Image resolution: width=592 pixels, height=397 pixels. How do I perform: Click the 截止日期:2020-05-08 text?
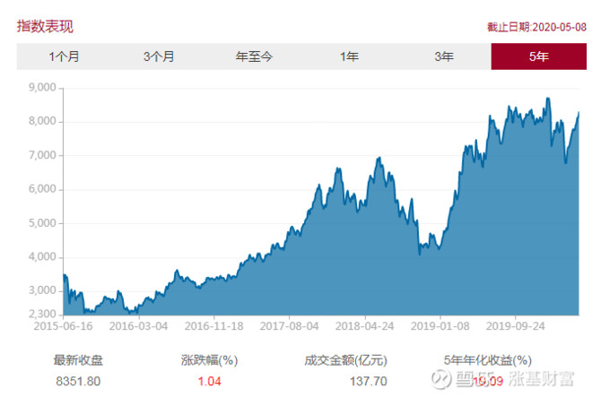(536, 27)
